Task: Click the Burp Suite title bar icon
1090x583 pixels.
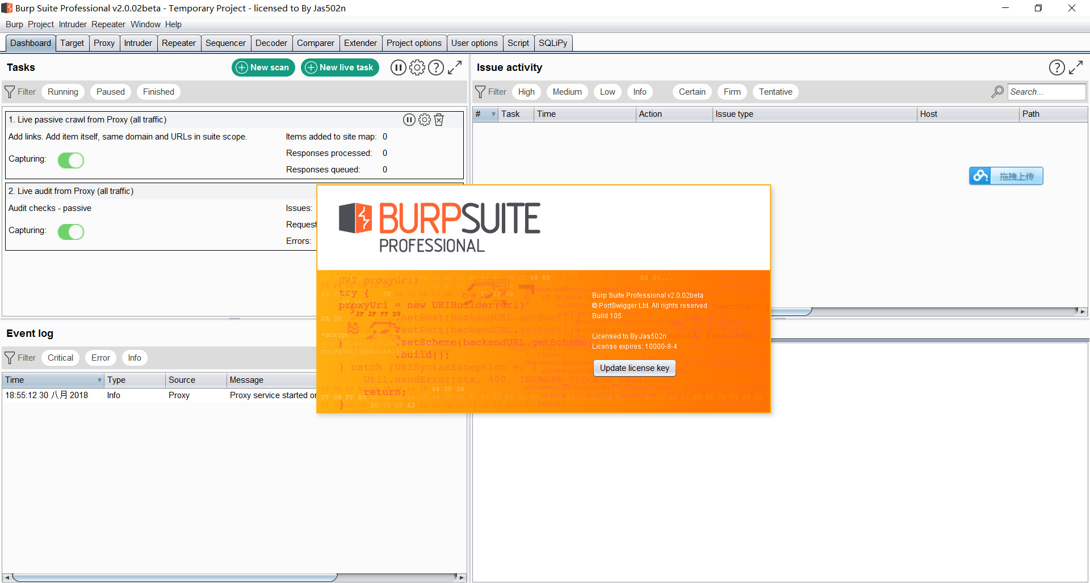Action: (7, 8)
